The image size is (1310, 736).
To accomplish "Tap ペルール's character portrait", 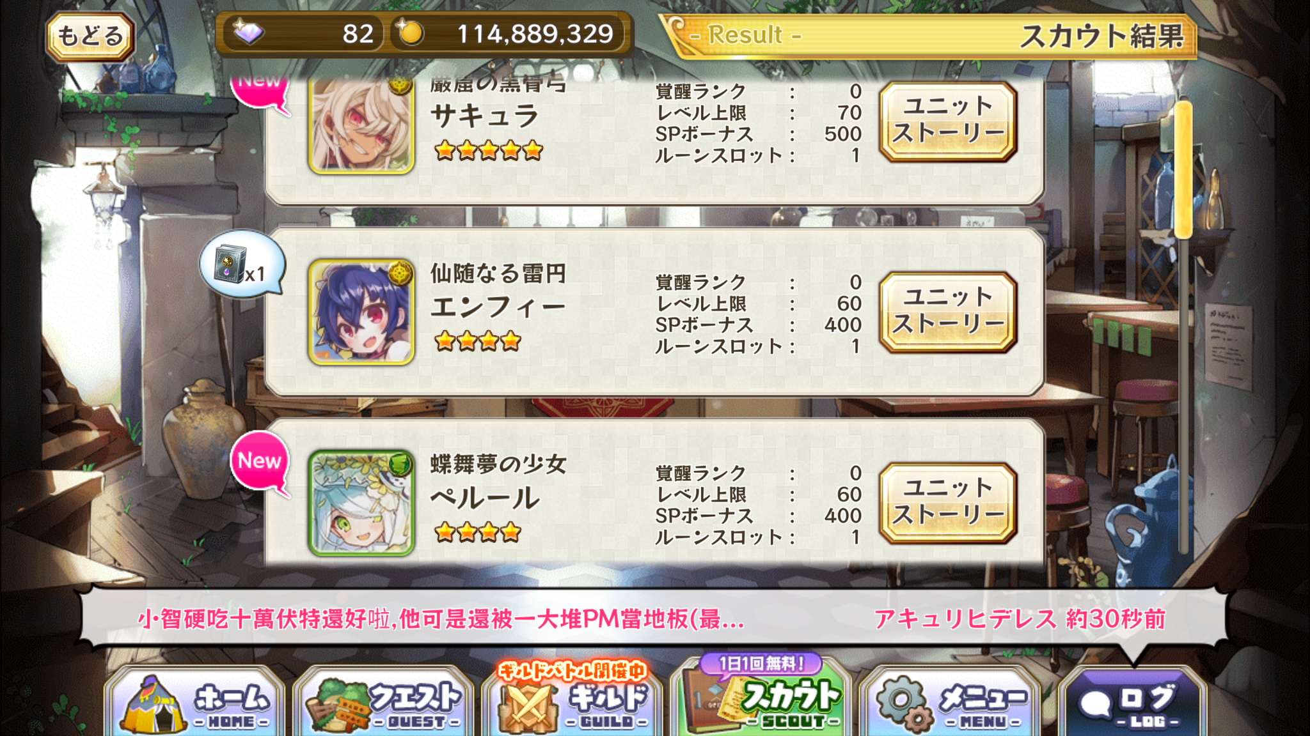I will (x=361, y=503).
